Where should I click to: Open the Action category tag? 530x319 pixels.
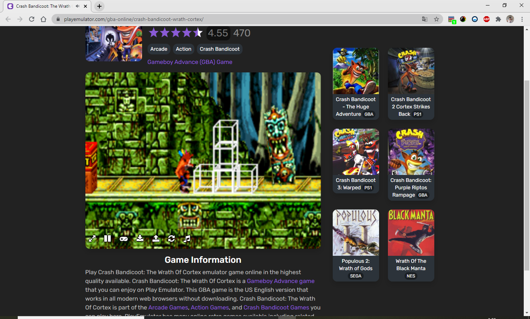tap(183, 49)
